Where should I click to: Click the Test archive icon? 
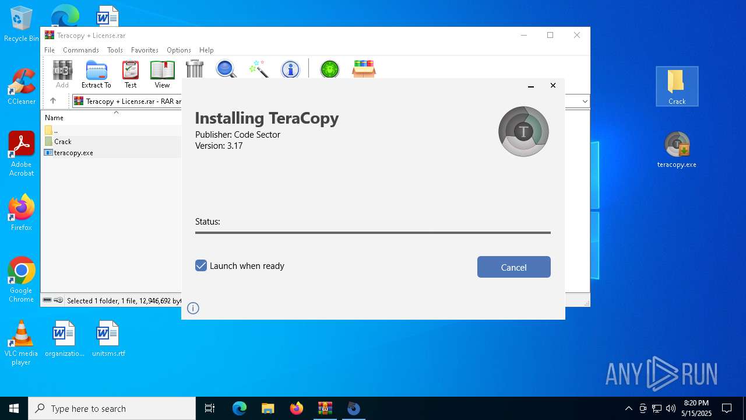click(x=131, y=74)
